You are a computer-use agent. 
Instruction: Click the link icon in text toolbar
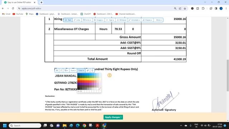[88, 71]
